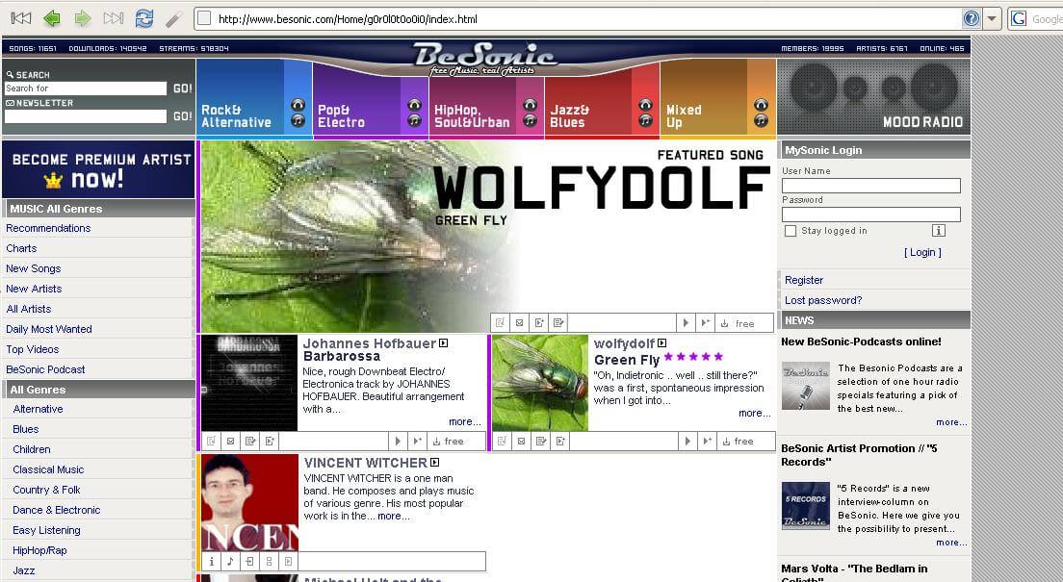Click the music note icon for Rock & Alternative
The image size is (1063, 582).
298,120
